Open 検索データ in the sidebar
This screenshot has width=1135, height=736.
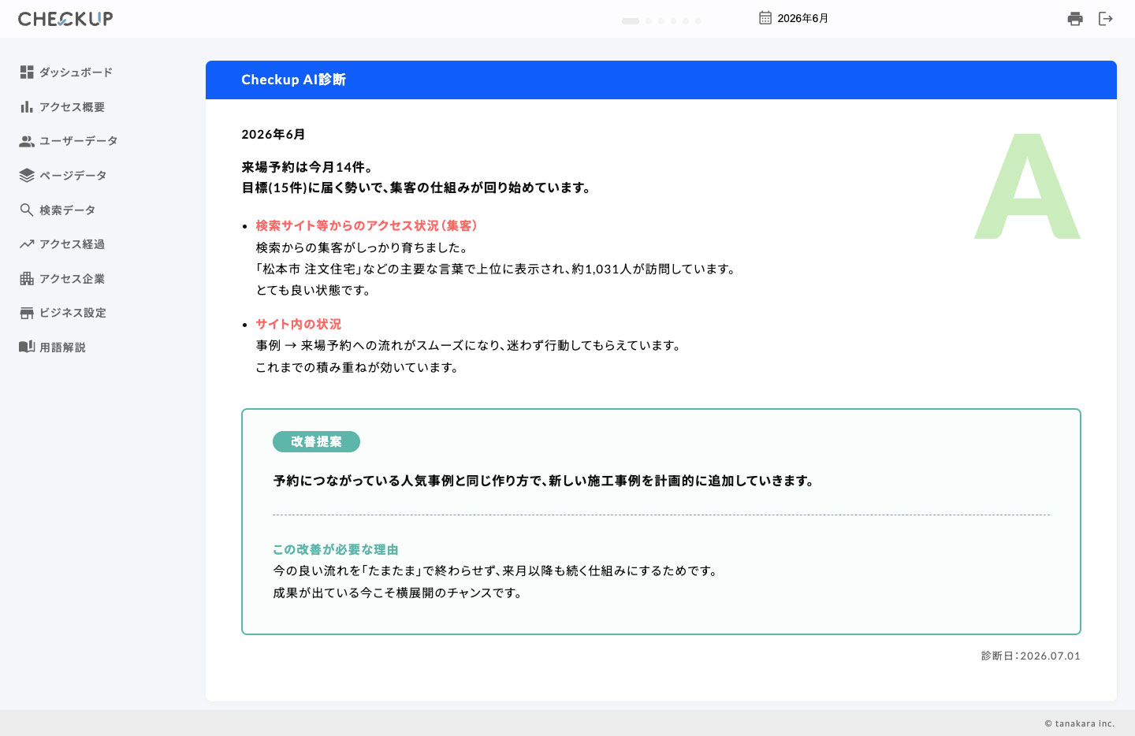click(x=67, y=210)
